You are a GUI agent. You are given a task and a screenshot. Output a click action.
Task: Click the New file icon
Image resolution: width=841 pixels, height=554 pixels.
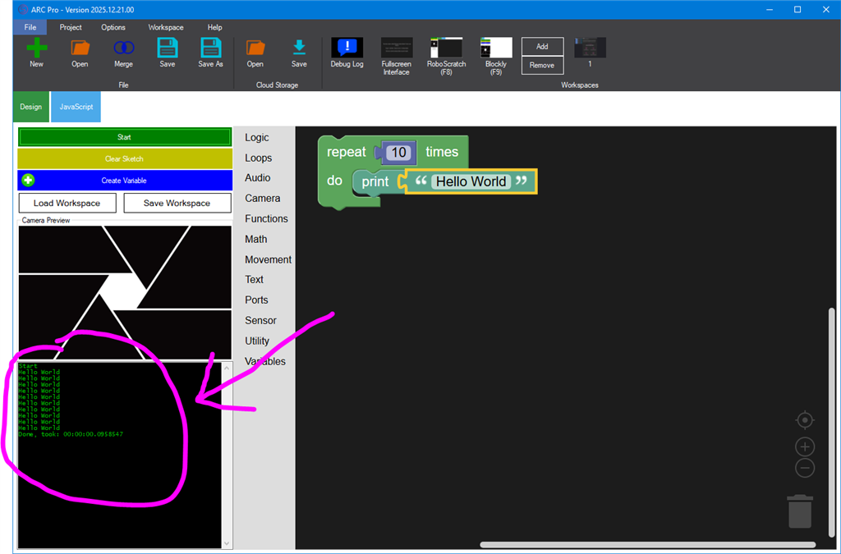[x=36, y=48]
